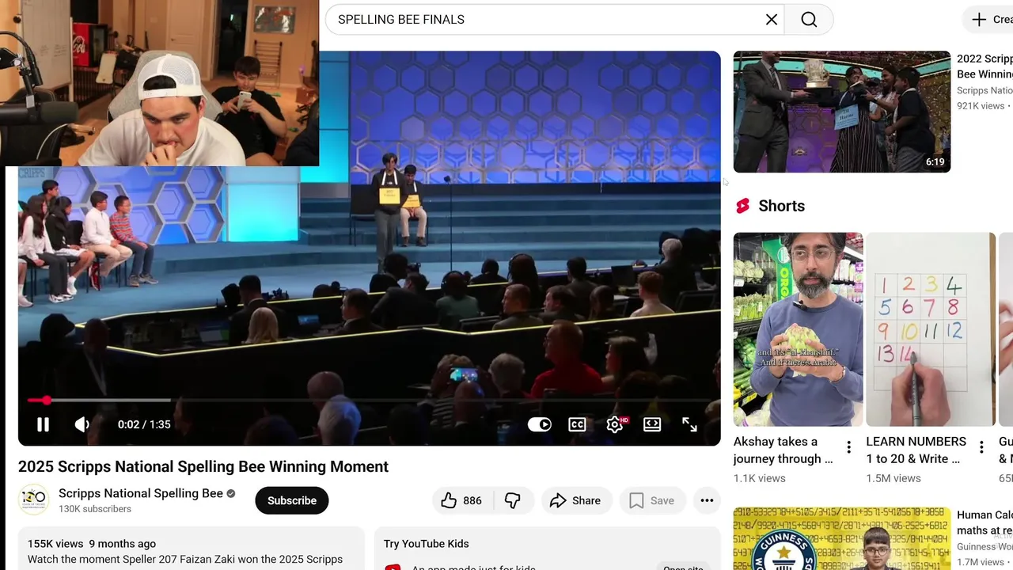Open the 2022 Scripps Bee Winning video thumbnail
The width and height of the screenshot is (1013, 570).
pos(841,112)
